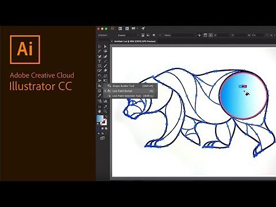
Task: Click the gradient-filled circle on the artboard
Action: click(243, 95)
